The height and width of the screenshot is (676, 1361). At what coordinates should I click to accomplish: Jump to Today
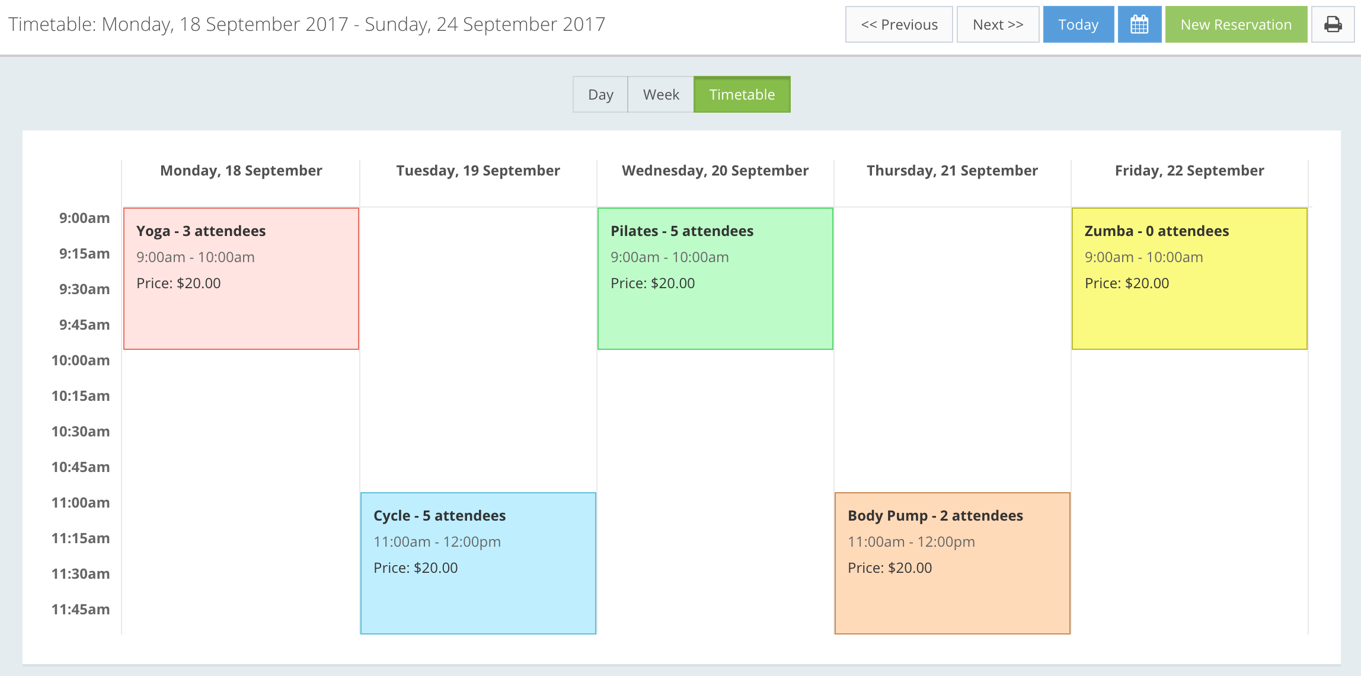[x=1078, y=24]
